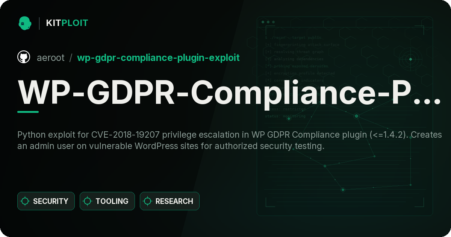451x237 pixels.
Task: Click the 'probing exposed services' terminal line
Action: click(x=297, y=66)
